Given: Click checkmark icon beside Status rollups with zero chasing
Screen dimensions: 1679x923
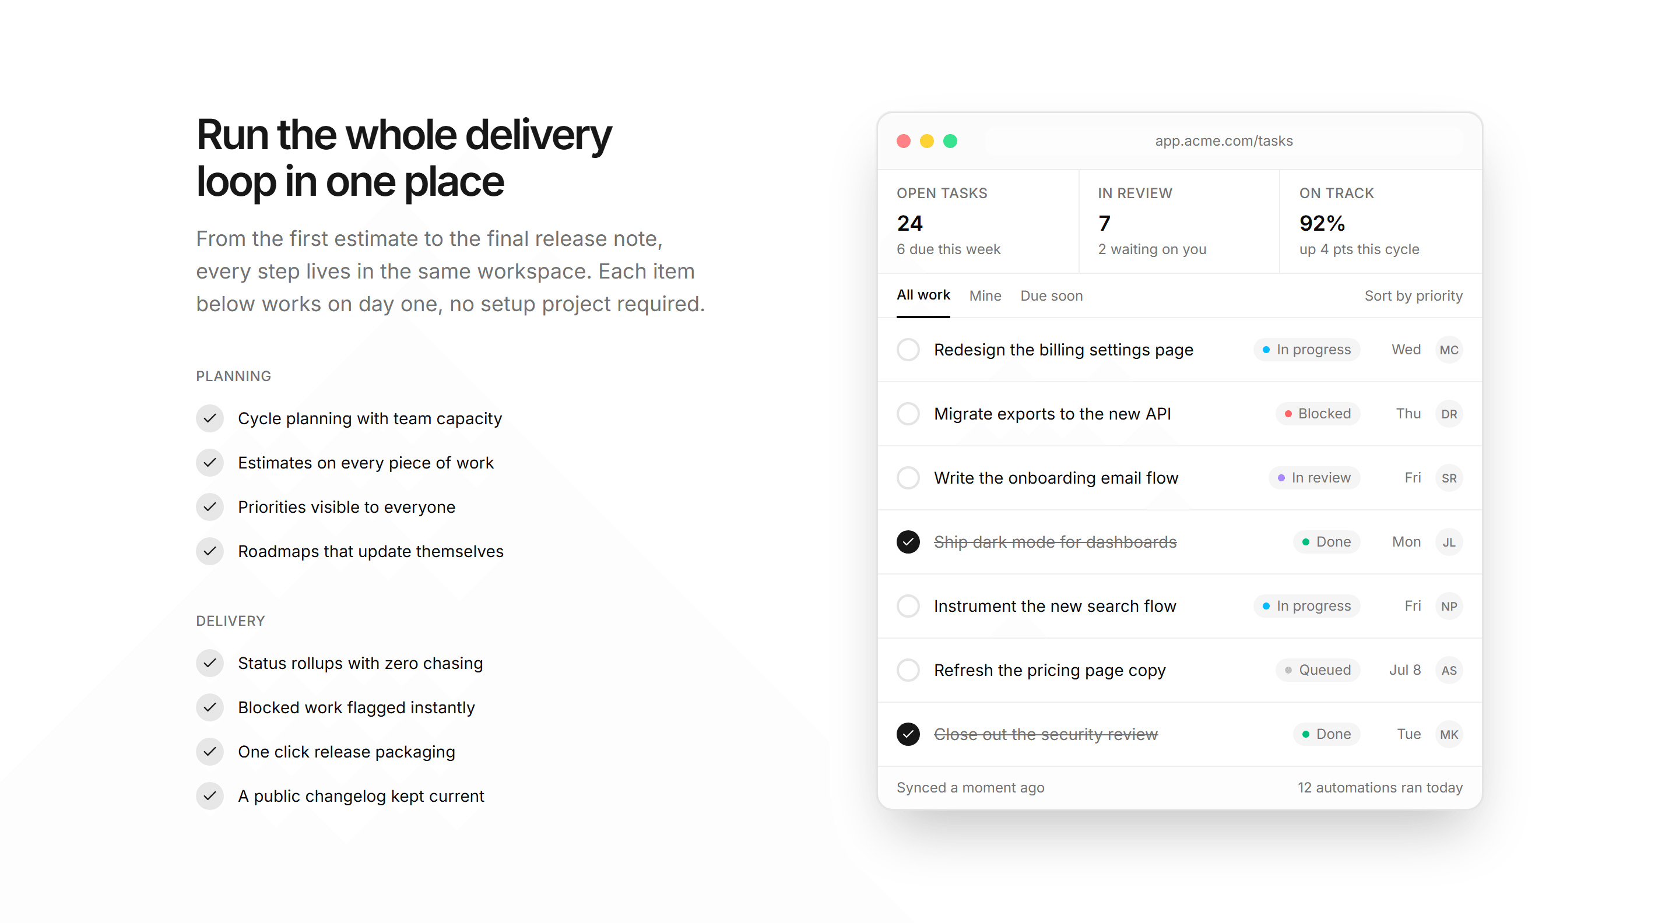Looking at the screenshot, I should 210,663.
